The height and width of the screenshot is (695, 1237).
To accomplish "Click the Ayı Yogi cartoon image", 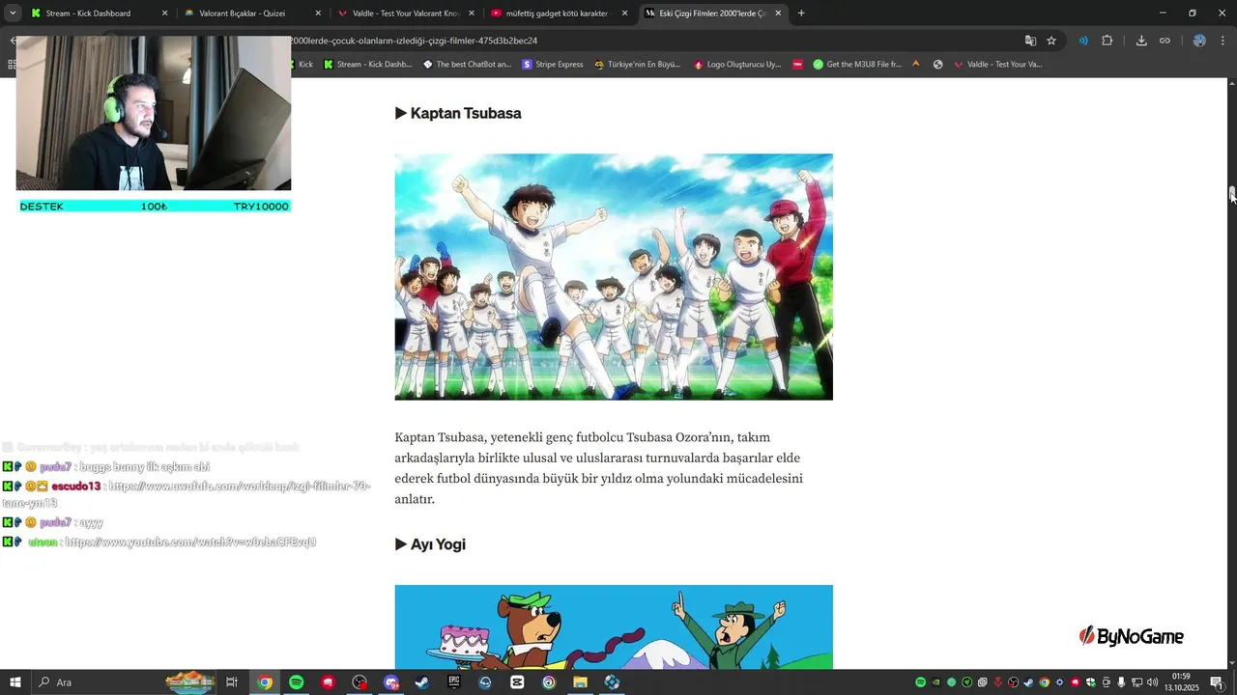I will 614,627.
